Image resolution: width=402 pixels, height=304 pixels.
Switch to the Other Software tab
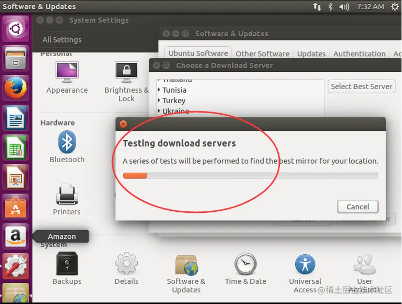262,54
